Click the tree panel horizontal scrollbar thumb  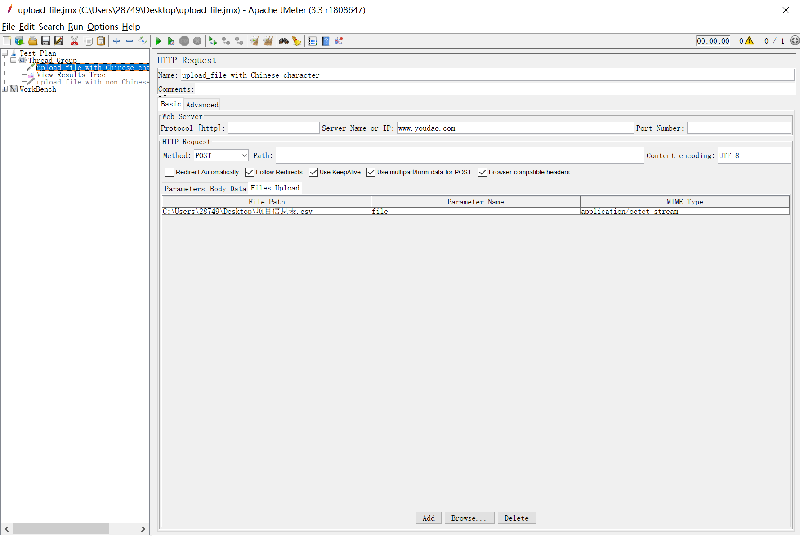pos(61,529)
